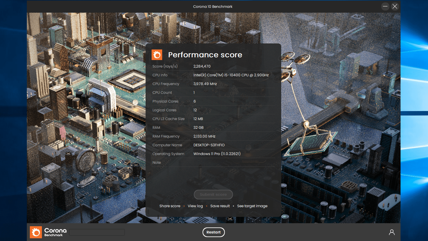Screen dimensions: 428x241
Task: Click the Save result link
Action: 220,206
